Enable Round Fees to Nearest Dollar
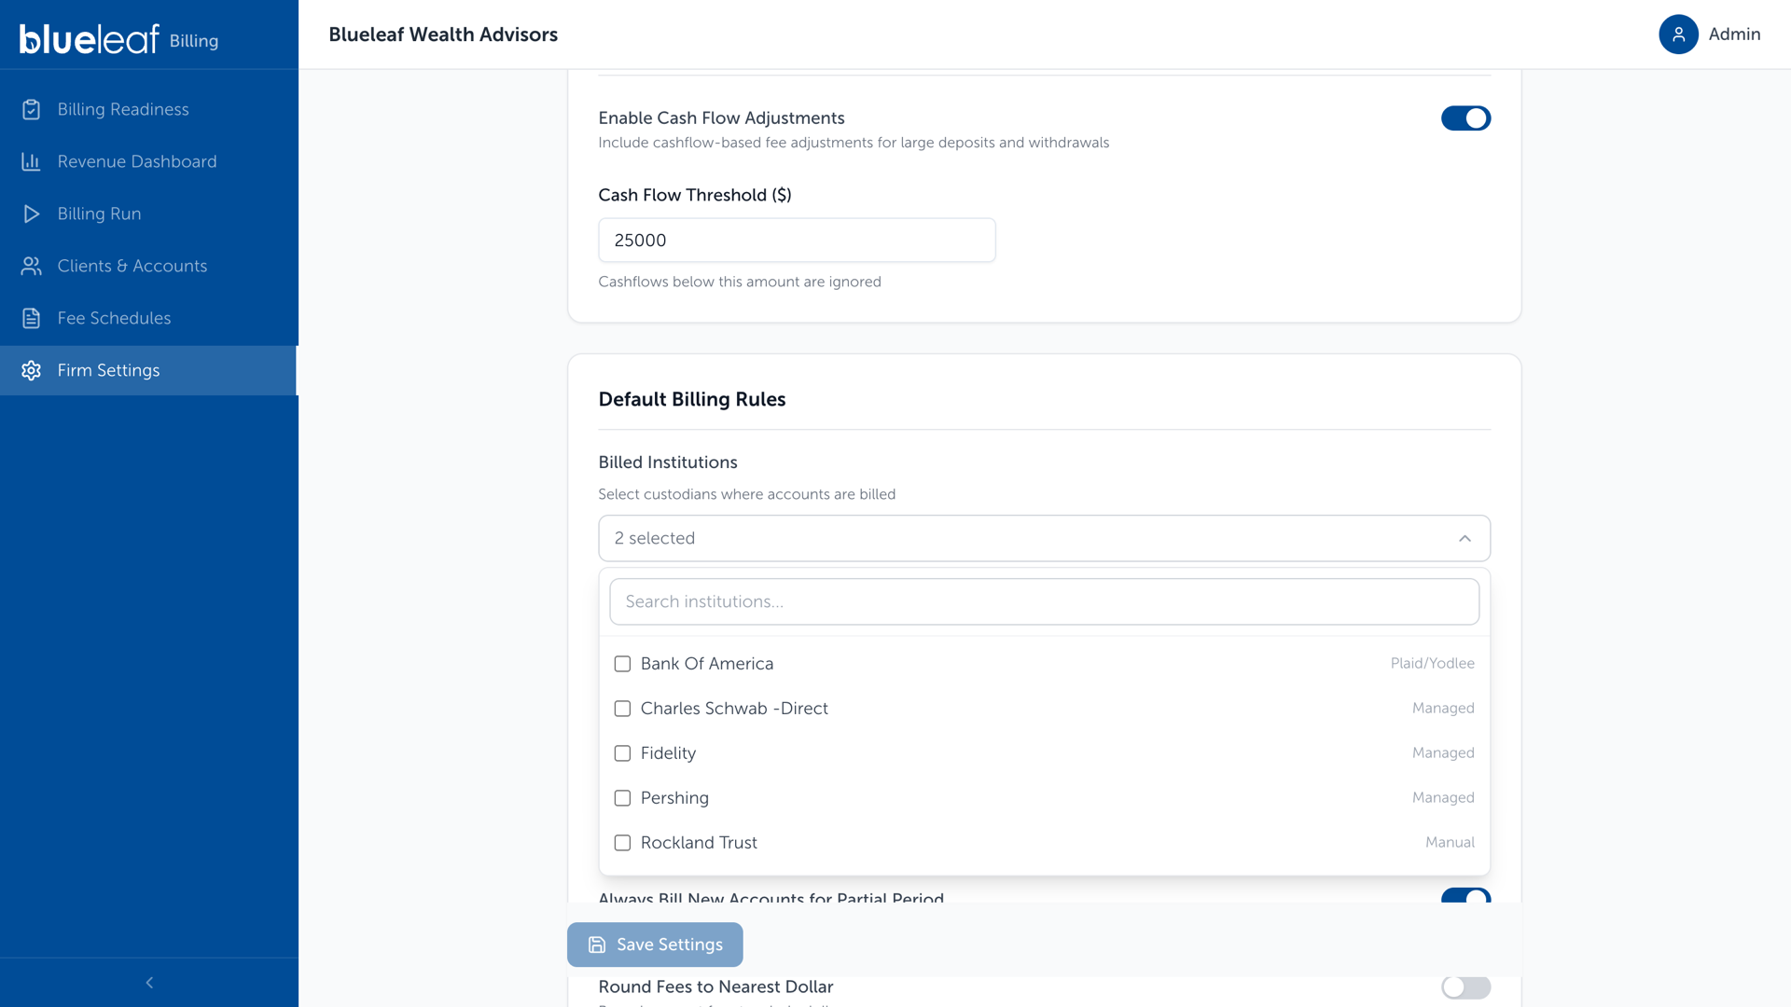1791x1007 pixels. coord(1465,986)
